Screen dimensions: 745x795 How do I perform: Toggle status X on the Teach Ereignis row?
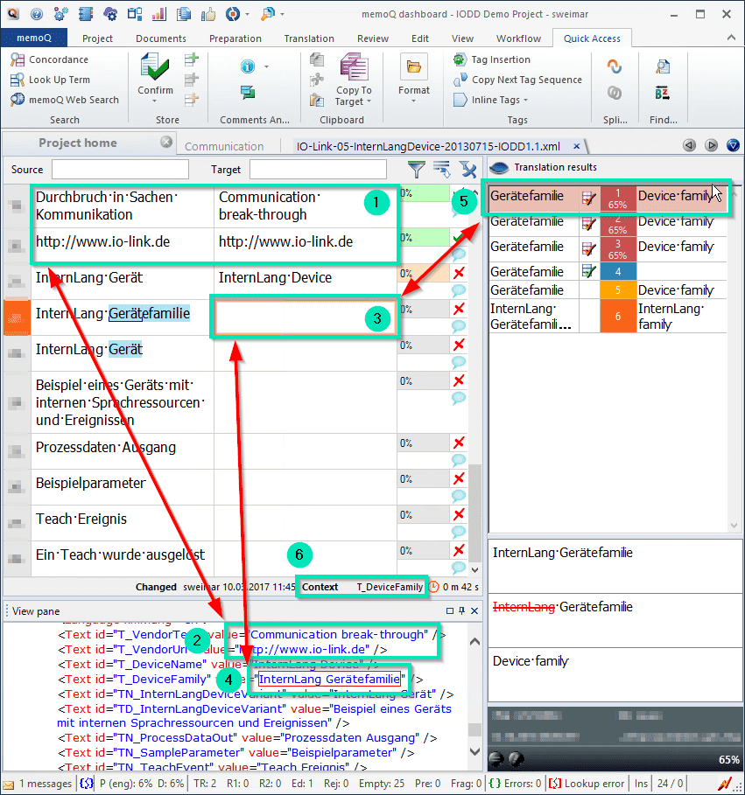point(459,514)
